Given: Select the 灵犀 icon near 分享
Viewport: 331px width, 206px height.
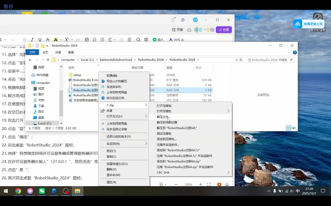Looking at the screenshot, I should (180, 29).
